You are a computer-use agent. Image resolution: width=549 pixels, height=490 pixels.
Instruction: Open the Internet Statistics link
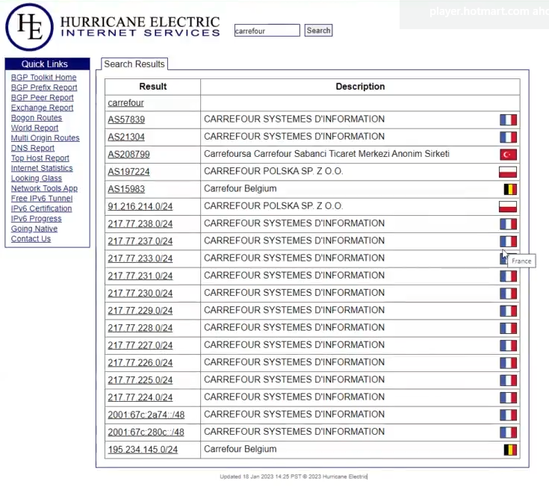tap(42, 168)
